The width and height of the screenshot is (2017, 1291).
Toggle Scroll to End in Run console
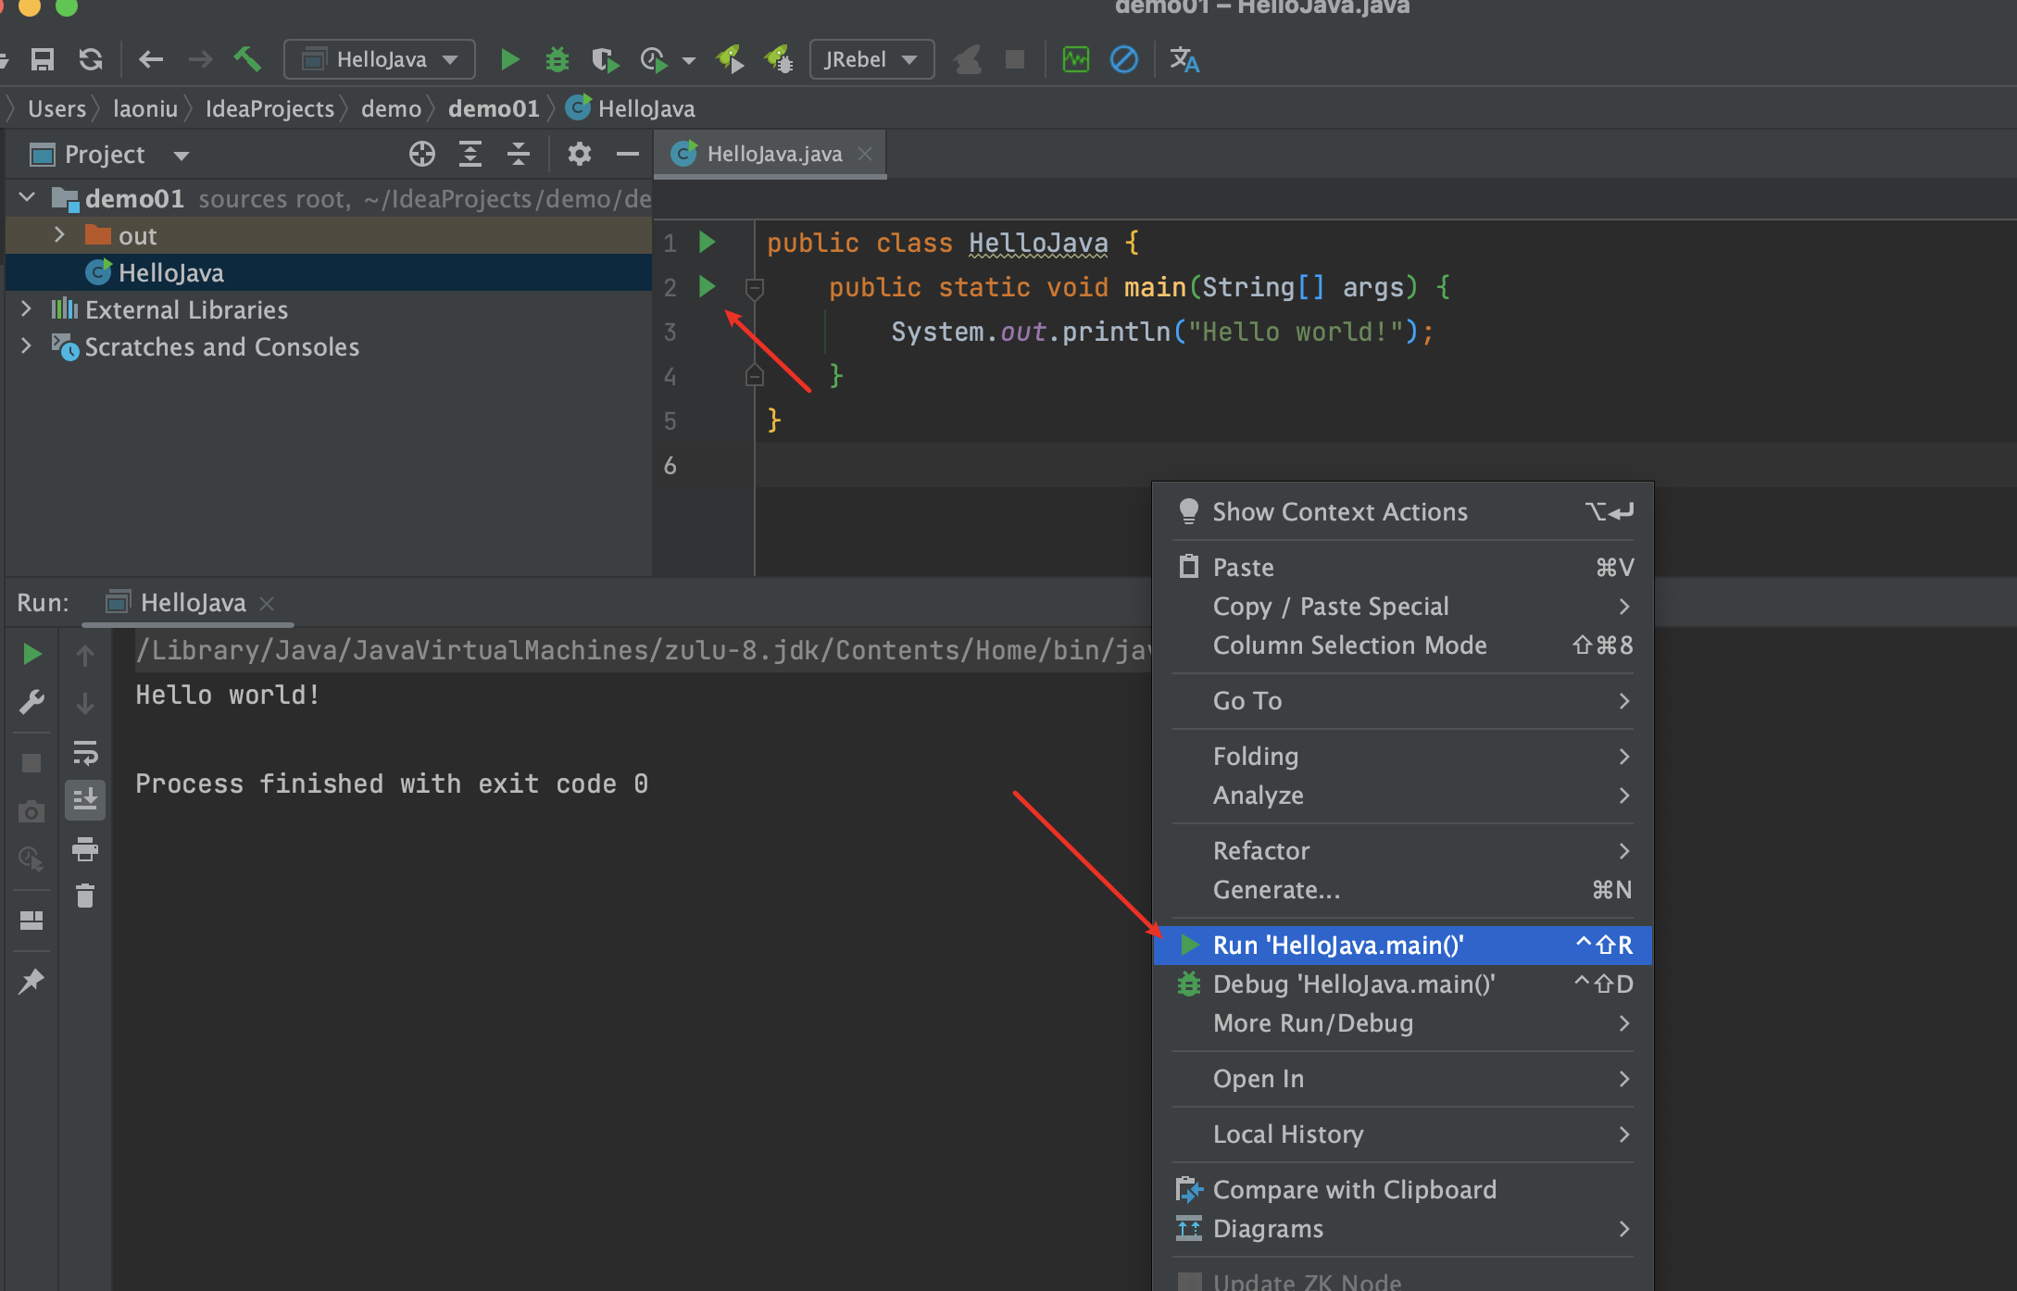pos(85,800)
